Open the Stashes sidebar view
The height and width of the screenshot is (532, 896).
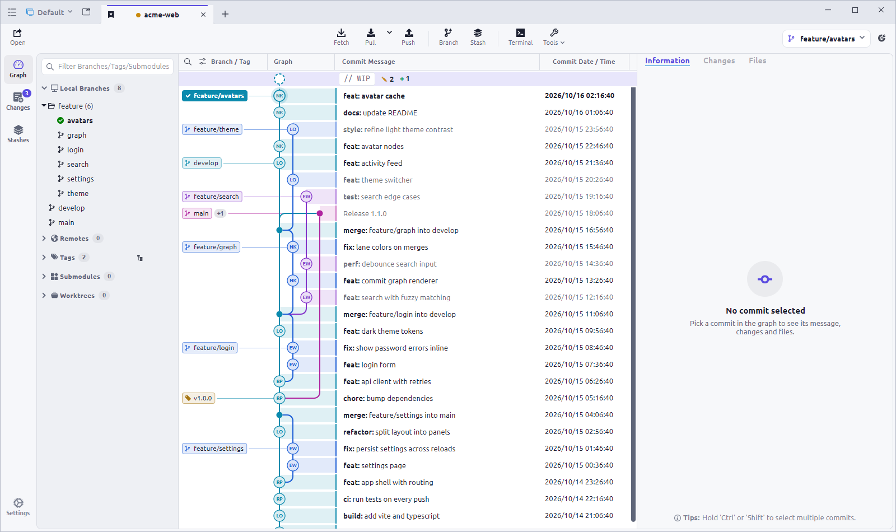(18, 134)
